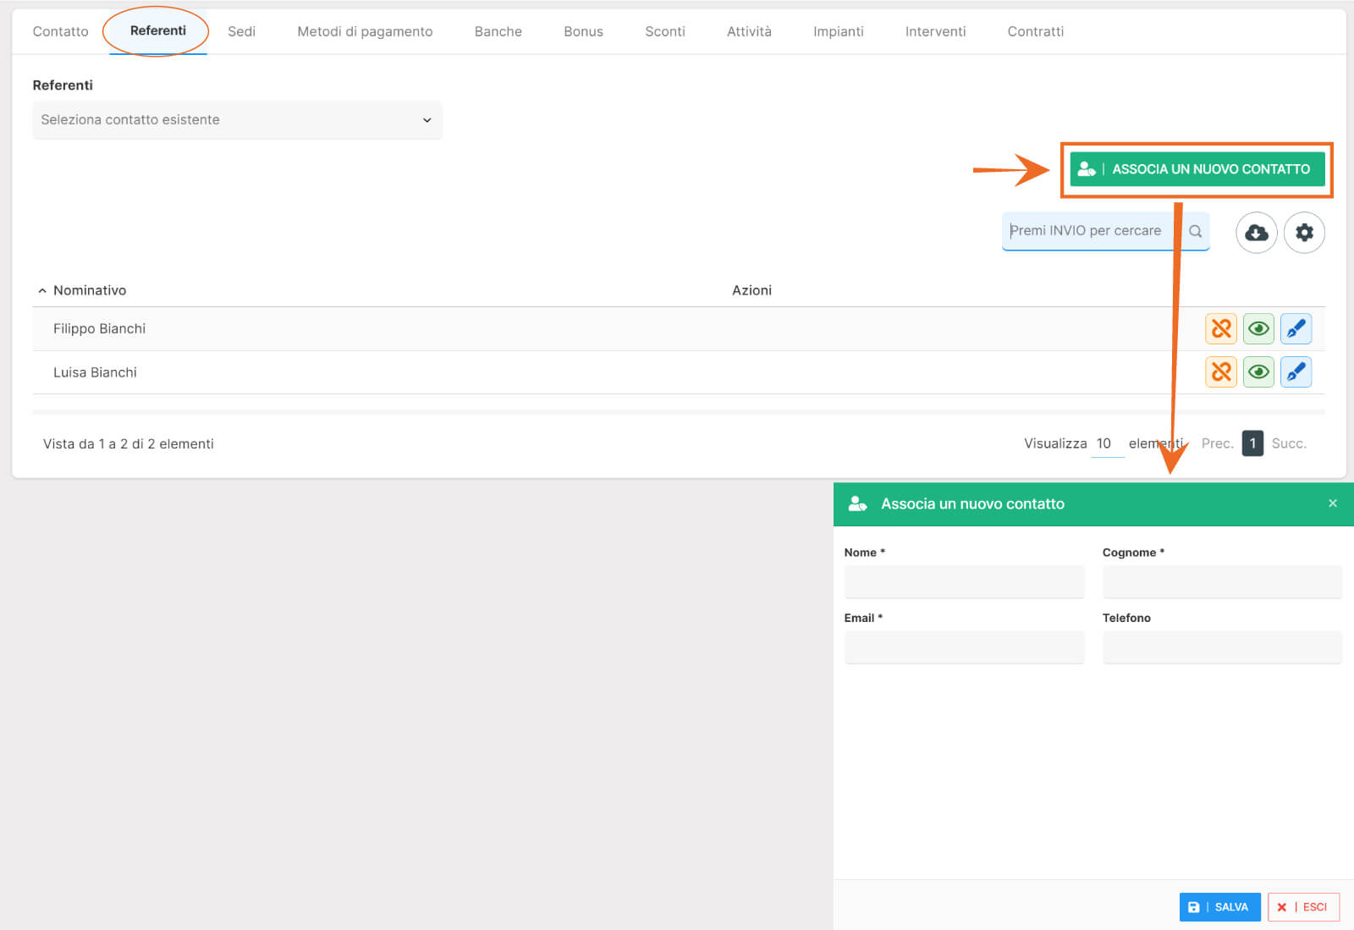View Filippo Bianchi details with eye icon

pyautogui.click(x=1258, y=328)
